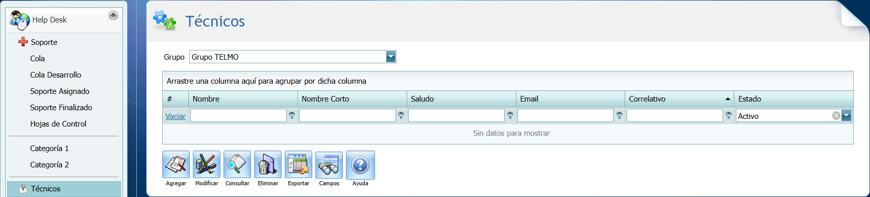Focus the Nombre Corto filter input
The height and width of the screenshot is (197, 870).
point(347,116)
